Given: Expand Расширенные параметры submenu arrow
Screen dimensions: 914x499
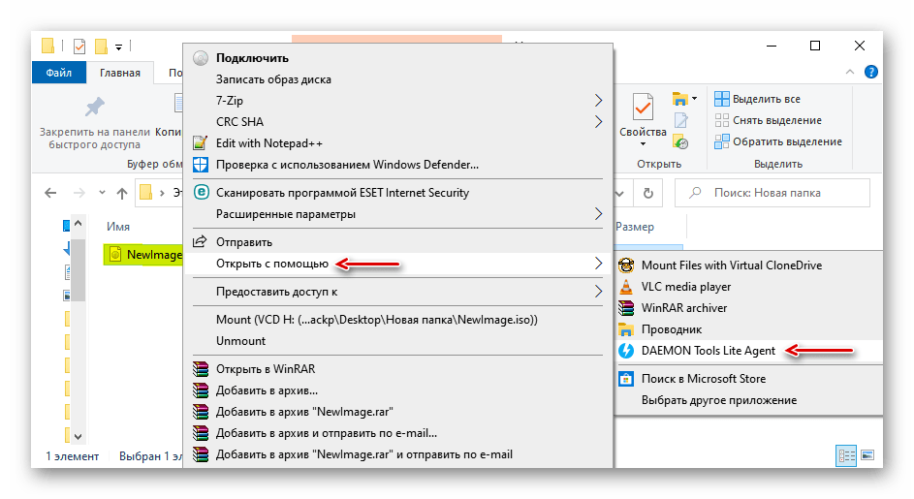Looking at the screenshot, I should (598, 214).
